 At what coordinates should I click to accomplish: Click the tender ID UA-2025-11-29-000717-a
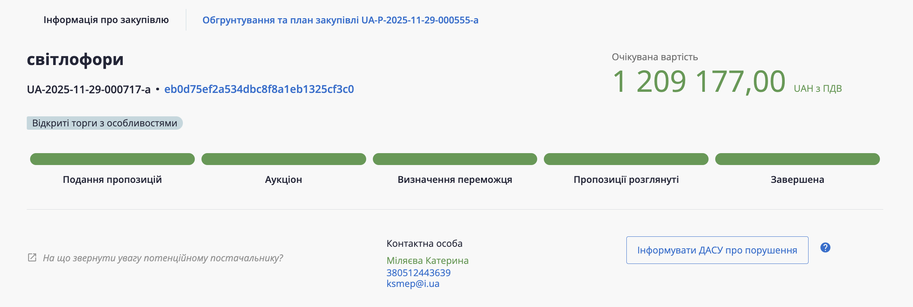pos(88,90)
